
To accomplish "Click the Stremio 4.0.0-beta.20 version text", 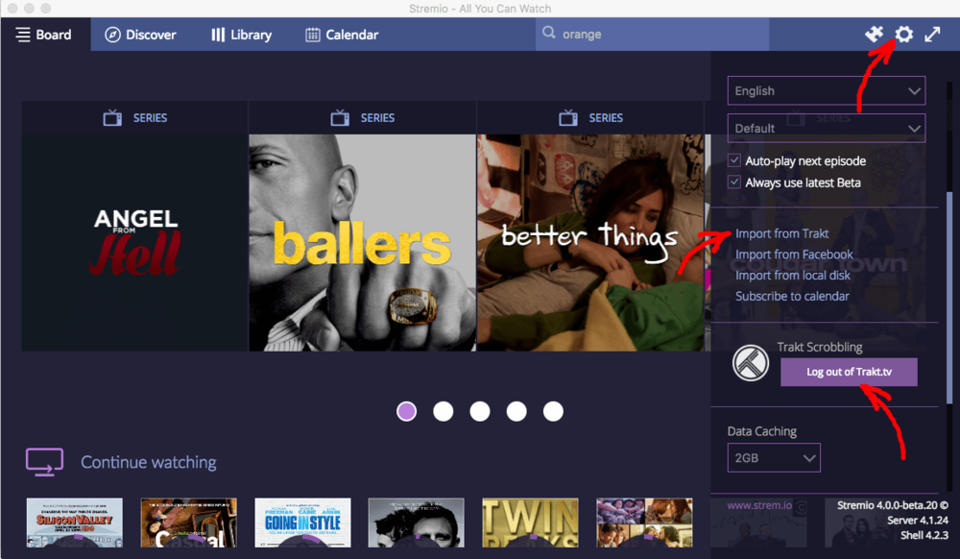I will click(x=892, y=505).
